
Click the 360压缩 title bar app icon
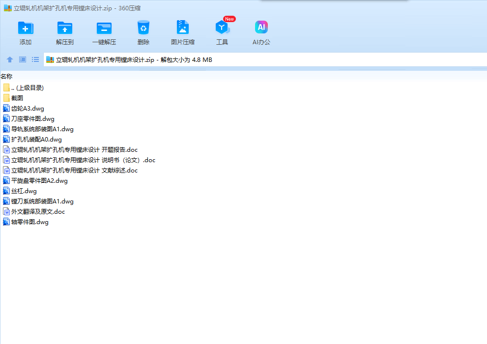click(x=8, y=8)
